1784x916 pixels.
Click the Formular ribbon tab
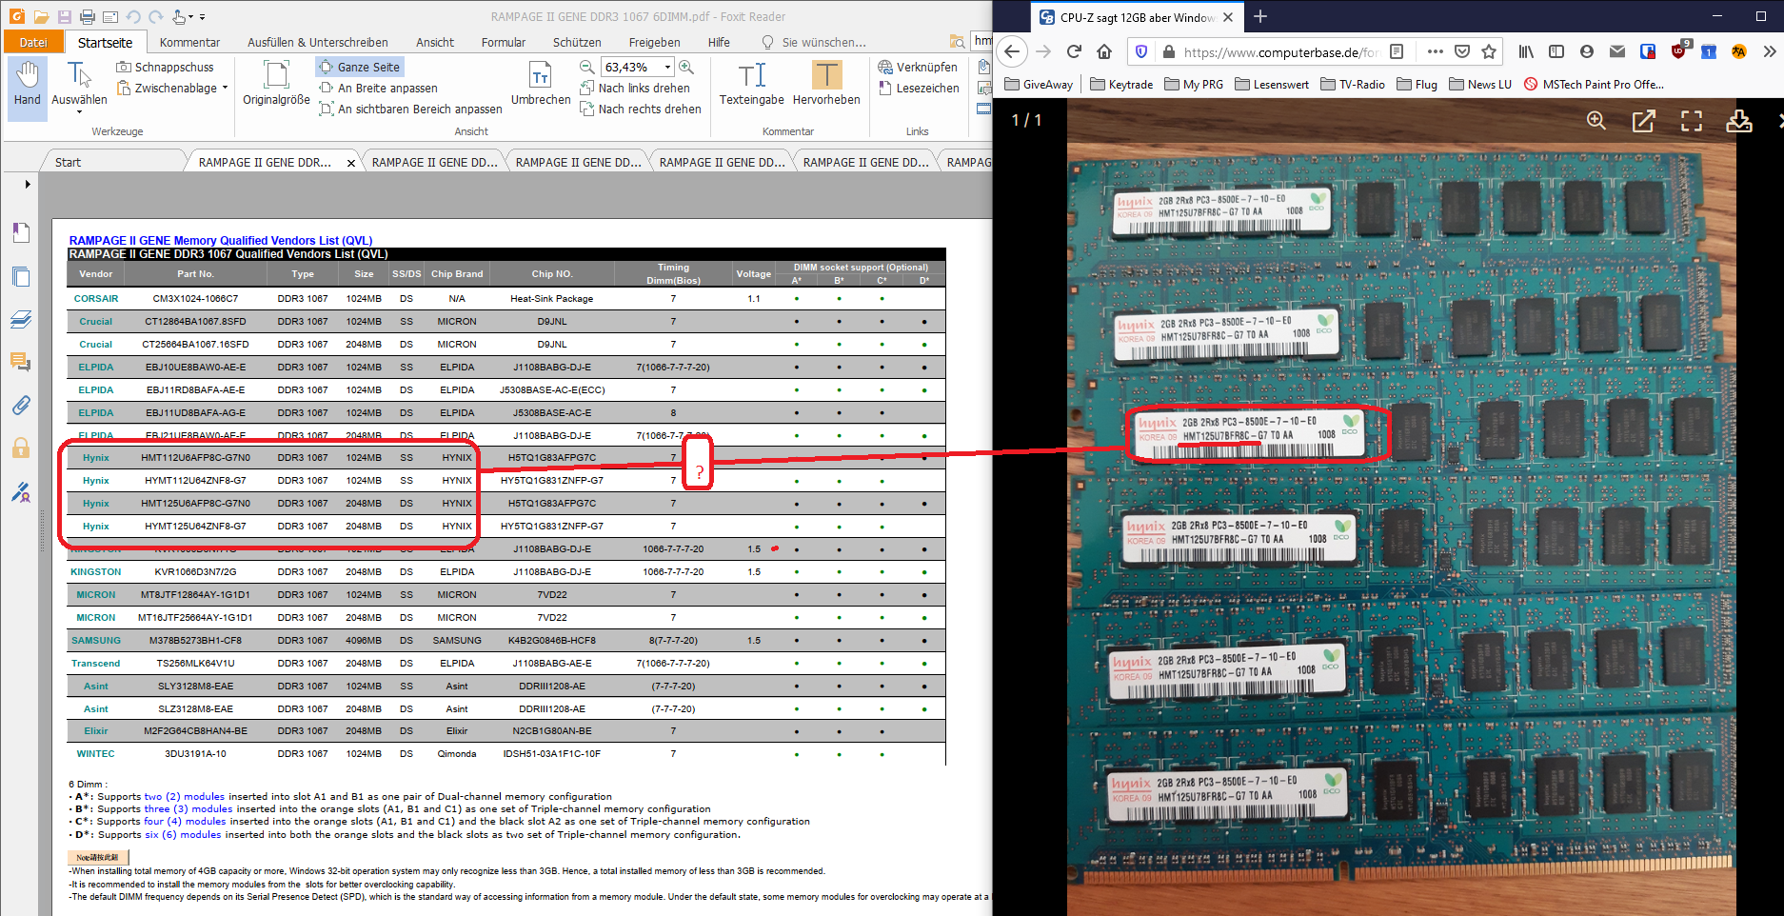pyautogui.click(x=504, y=42)
